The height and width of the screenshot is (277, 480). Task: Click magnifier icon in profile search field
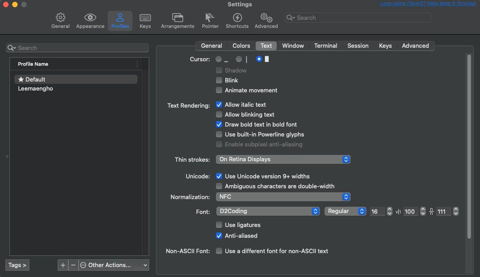click(12, 48)
